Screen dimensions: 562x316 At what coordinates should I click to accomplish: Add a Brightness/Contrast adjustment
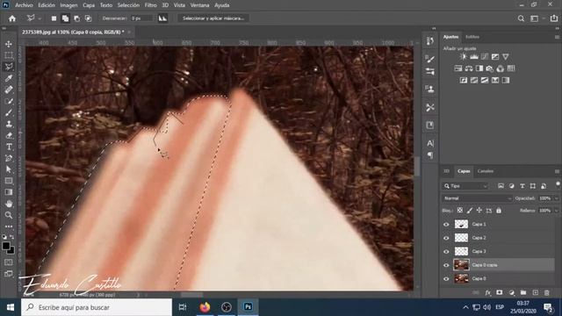(464, 56)
